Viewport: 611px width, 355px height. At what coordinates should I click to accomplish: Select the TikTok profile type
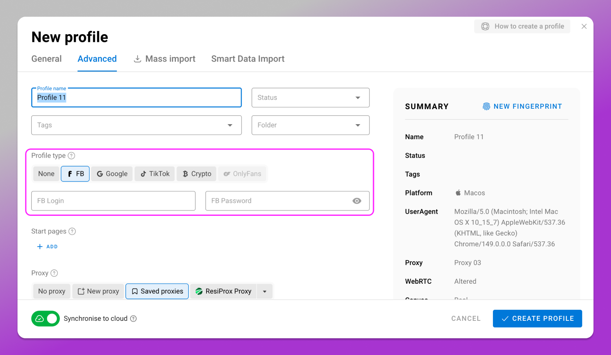point(155,174)
